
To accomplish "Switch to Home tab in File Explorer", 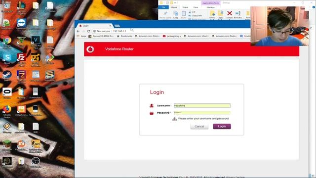I will coord(174,7).
